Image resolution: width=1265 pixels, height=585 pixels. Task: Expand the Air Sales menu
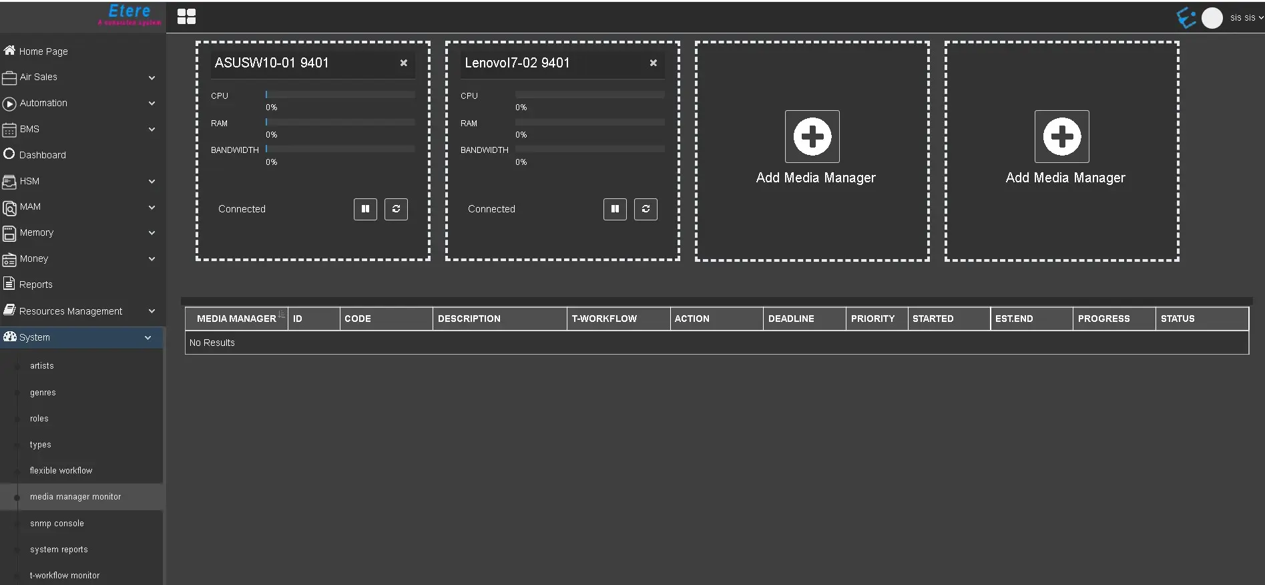point(80,77)
